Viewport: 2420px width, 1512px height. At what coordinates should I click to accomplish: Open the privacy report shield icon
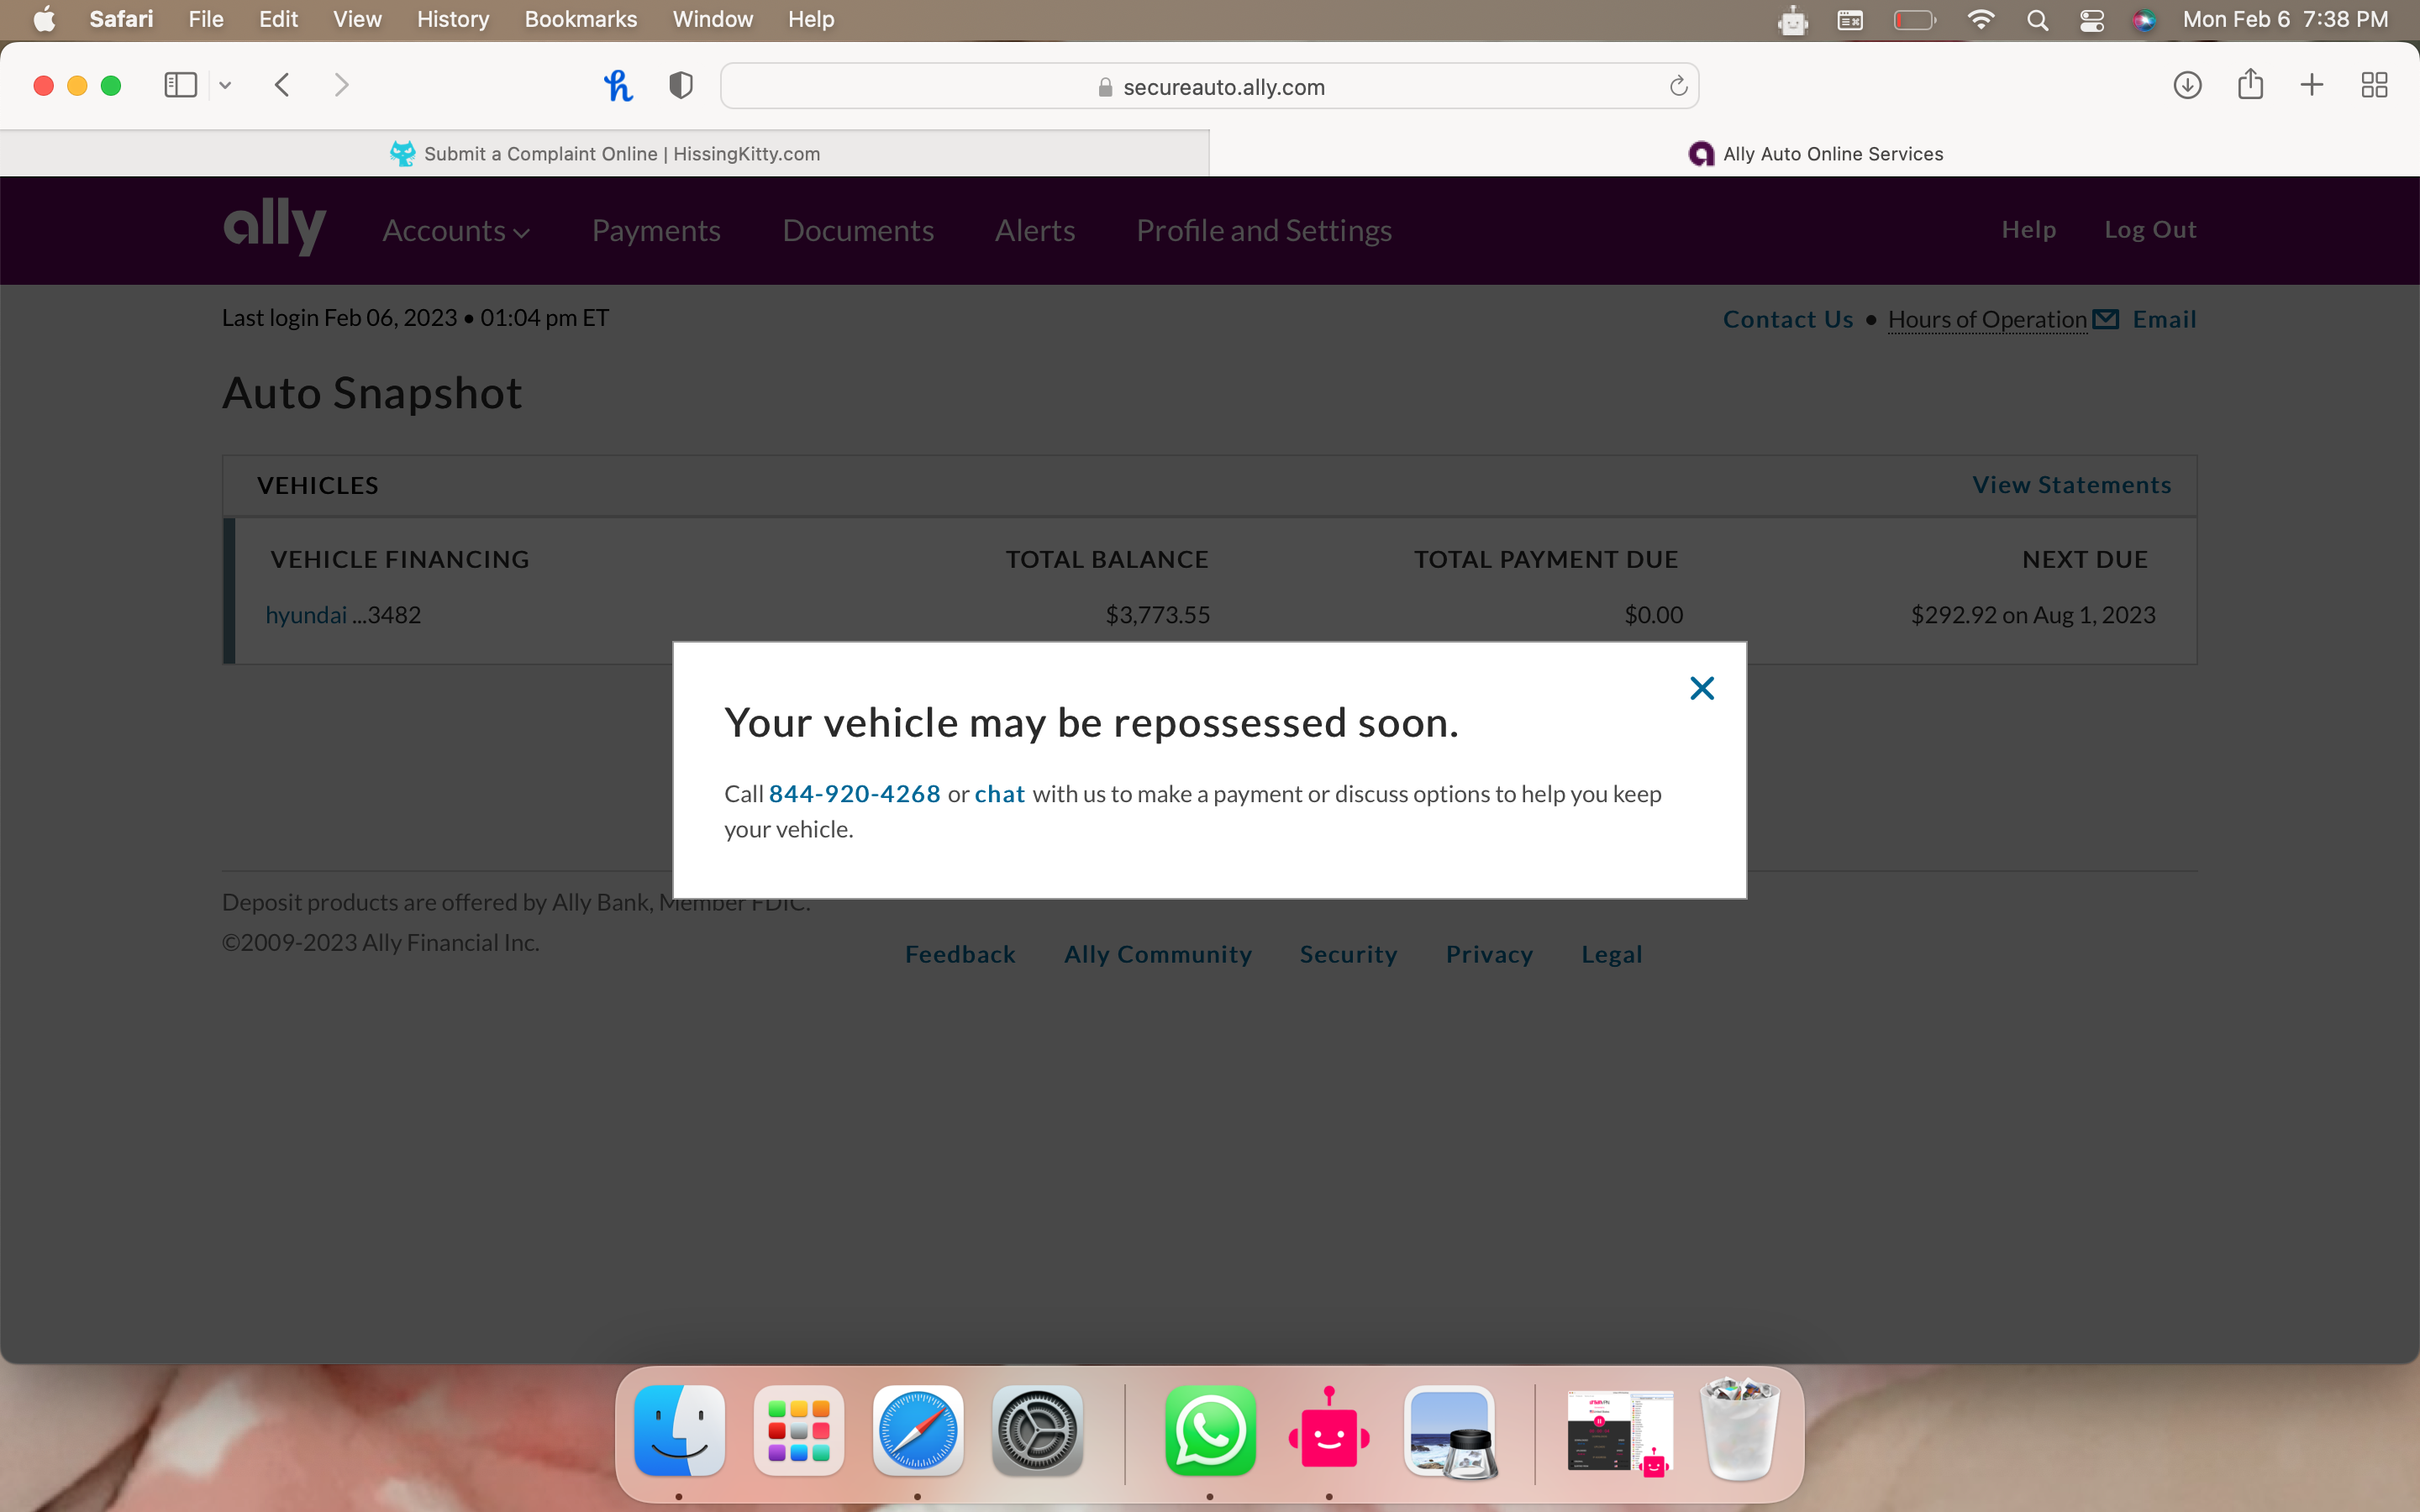click(x=681, y=86)
